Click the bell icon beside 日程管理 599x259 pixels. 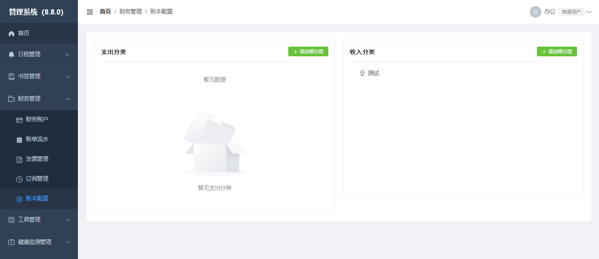[x=11, y=55]
